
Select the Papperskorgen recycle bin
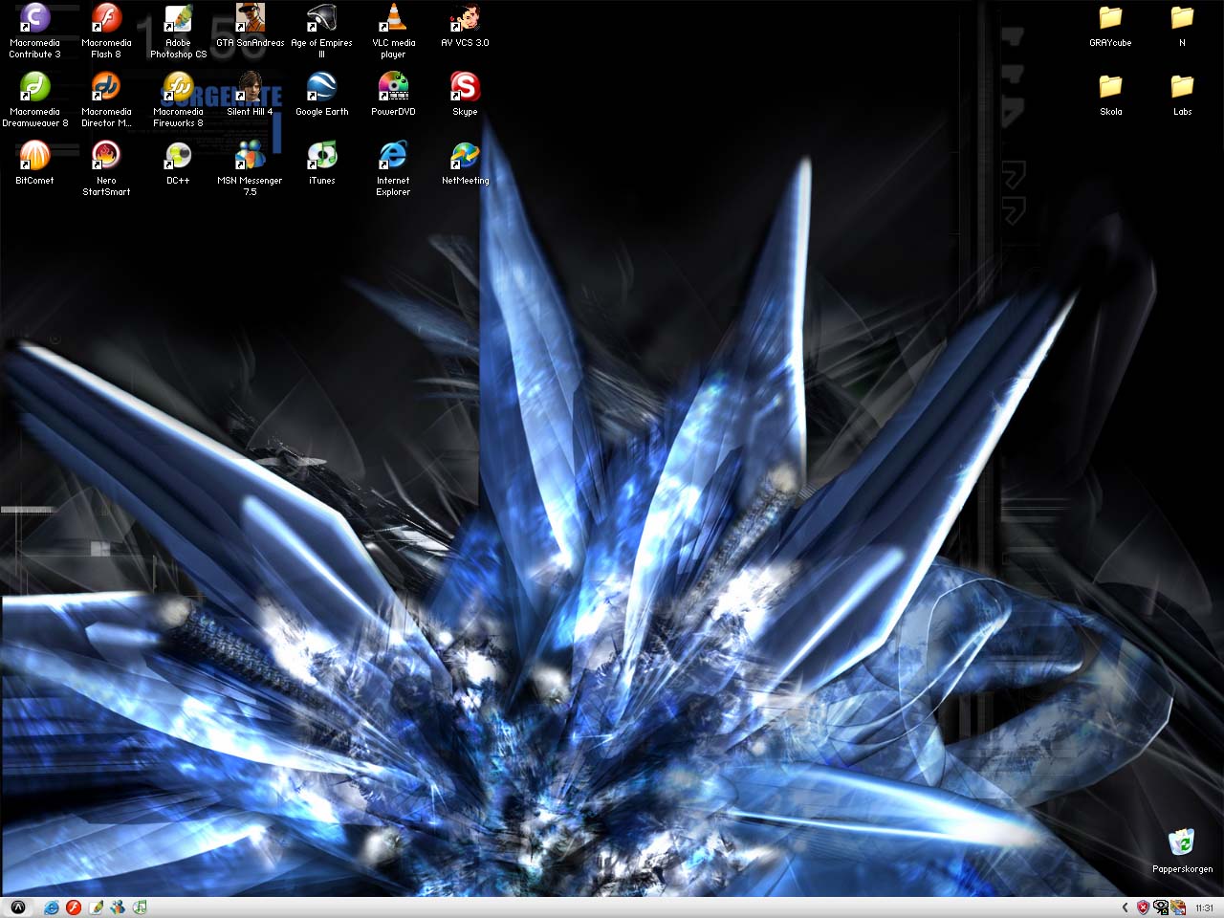click(1182, 851)
